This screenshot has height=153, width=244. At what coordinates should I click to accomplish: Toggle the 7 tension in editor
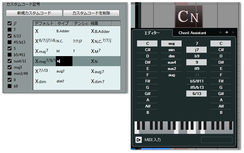pyautogui.click(x=197, y=44)
